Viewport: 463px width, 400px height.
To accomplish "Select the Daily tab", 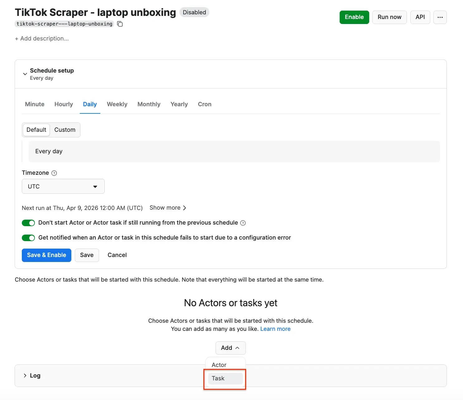I will click(90, 104).
